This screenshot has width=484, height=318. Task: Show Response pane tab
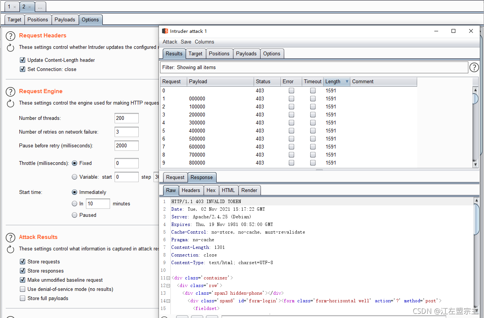202,177
